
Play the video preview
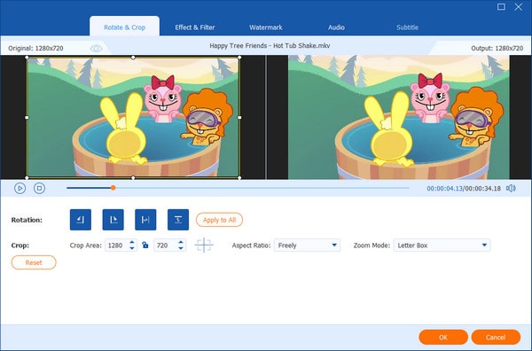coord(20,188)
